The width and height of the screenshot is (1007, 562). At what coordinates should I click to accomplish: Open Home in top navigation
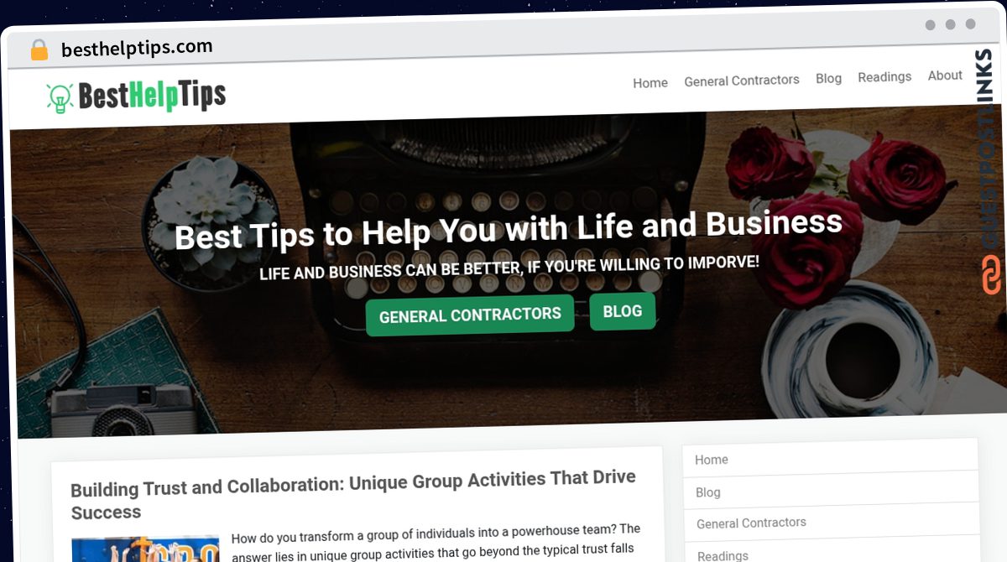(x=650, y=82)
